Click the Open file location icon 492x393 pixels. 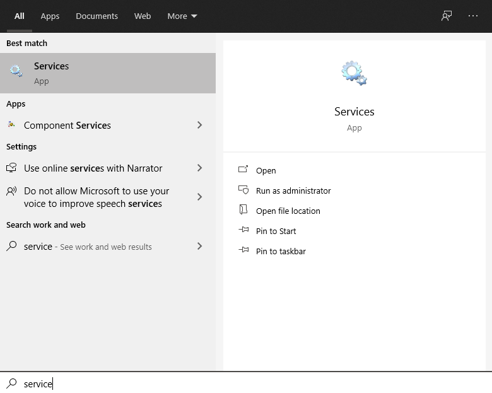coord(243,211)
